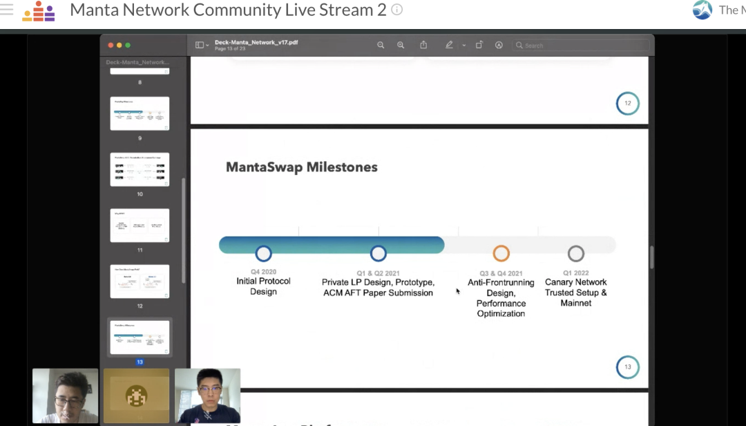
Task: Select the left participant webcam tile
Action: tap(65, 396)
